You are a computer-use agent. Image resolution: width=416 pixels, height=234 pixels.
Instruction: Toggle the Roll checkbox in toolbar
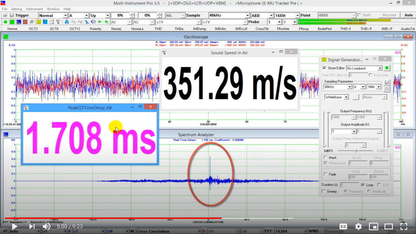point(359,15)
